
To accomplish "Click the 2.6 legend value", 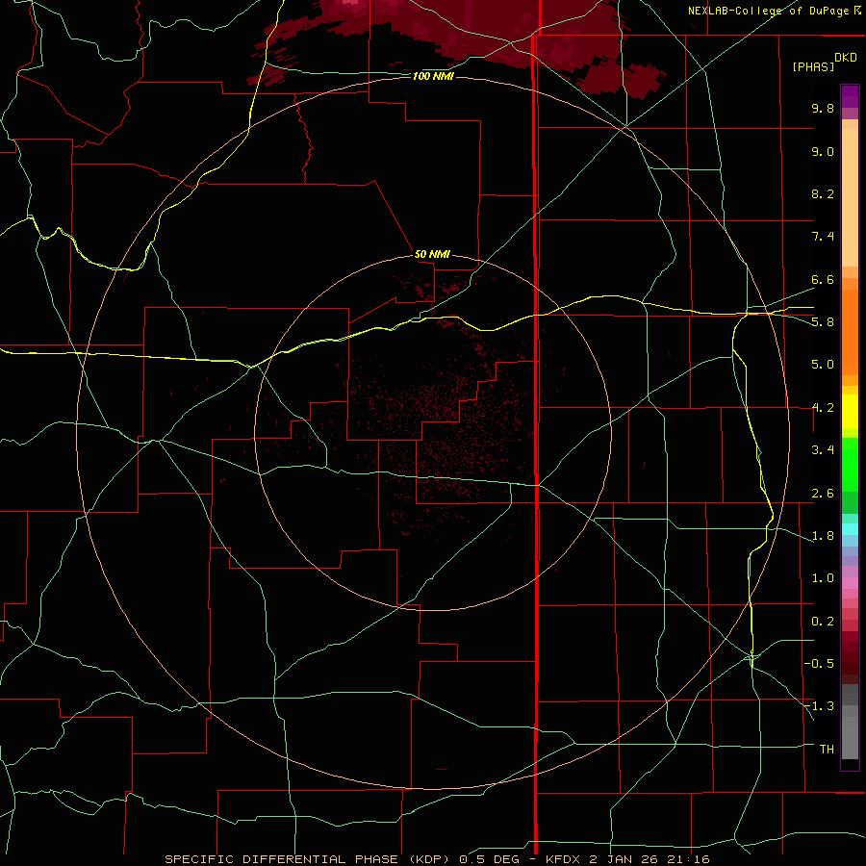I will coord(823,494).
